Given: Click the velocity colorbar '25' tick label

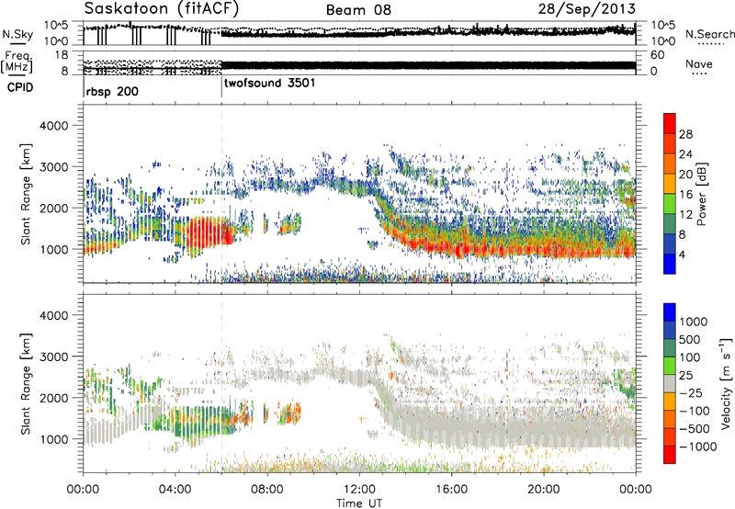Looking at the screenshot, I should click(x=685, y=375).
